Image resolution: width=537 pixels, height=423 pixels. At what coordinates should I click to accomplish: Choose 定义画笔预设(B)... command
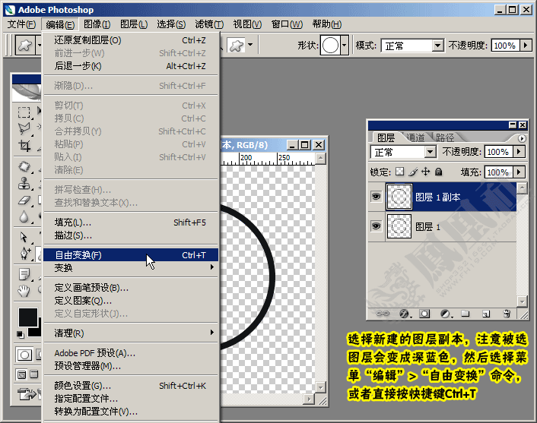click(x=131, y=288)
